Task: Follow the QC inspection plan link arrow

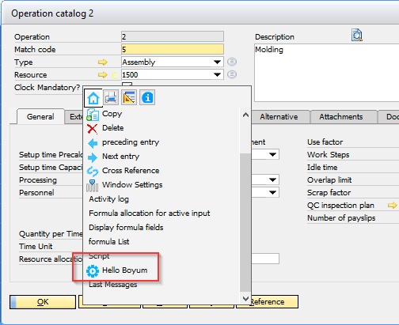Action: [393, 206]
